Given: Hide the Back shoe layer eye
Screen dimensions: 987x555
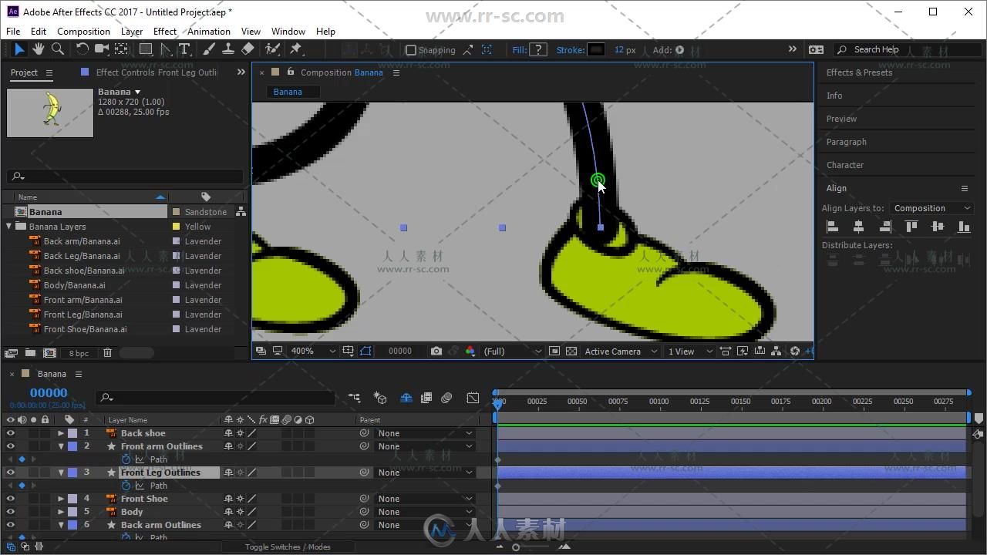Looking at the screenshot, I should [11, 433].
